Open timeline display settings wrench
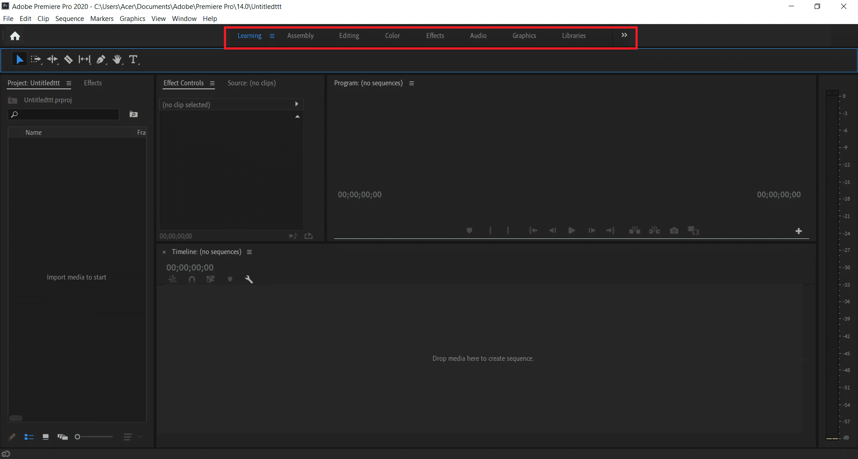 (x=249, y=280)
